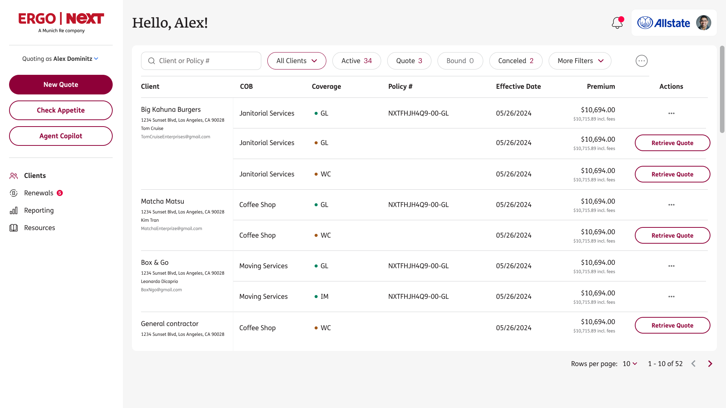The width and height of the screenshot is (726, 408).
Task: Click the Allstate logo
Action: pyautogui.click(x=664, y=23)
